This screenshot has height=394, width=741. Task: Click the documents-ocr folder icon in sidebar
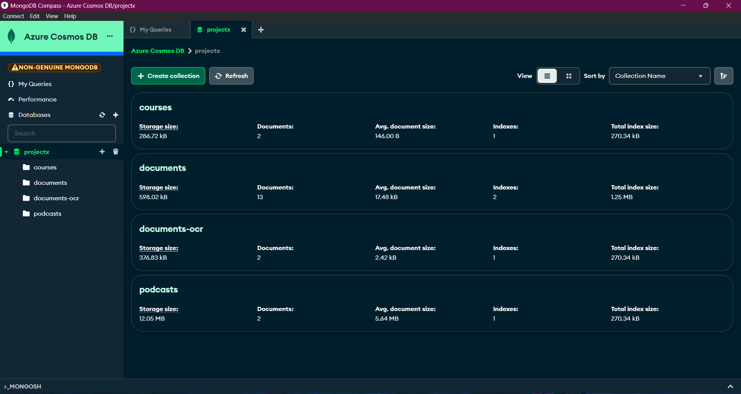coord(26,198)
